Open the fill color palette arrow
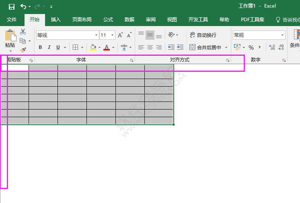The width and height of the screenshot is (300, 203). tap(99, 47)
